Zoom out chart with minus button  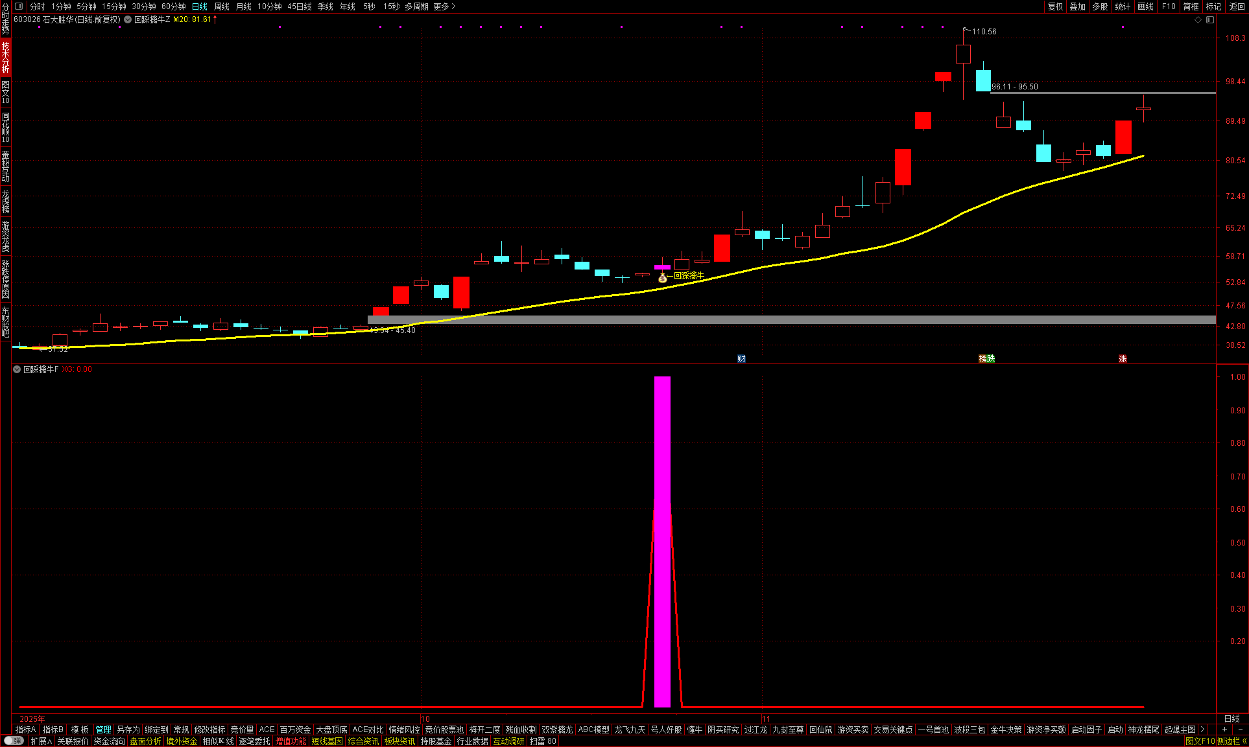click(x=1240, y=730)
